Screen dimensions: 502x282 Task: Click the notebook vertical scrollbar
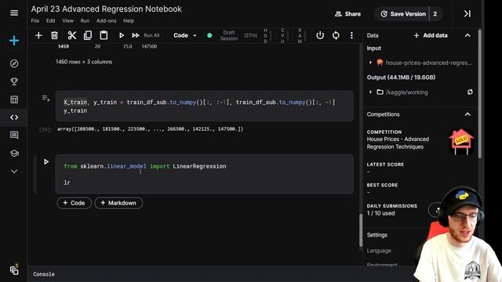tap(361, 230)
